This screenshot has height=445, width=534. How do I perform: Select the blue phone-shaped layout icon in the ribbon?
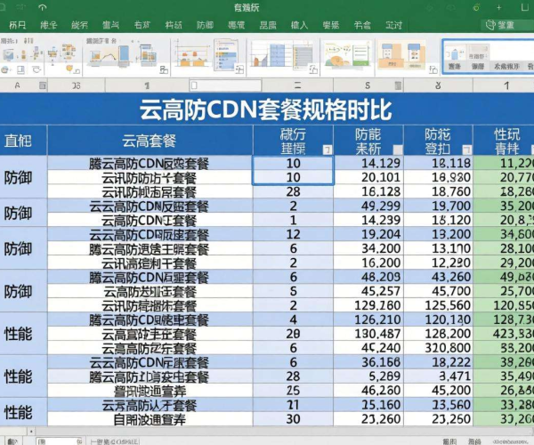[124, 55]
